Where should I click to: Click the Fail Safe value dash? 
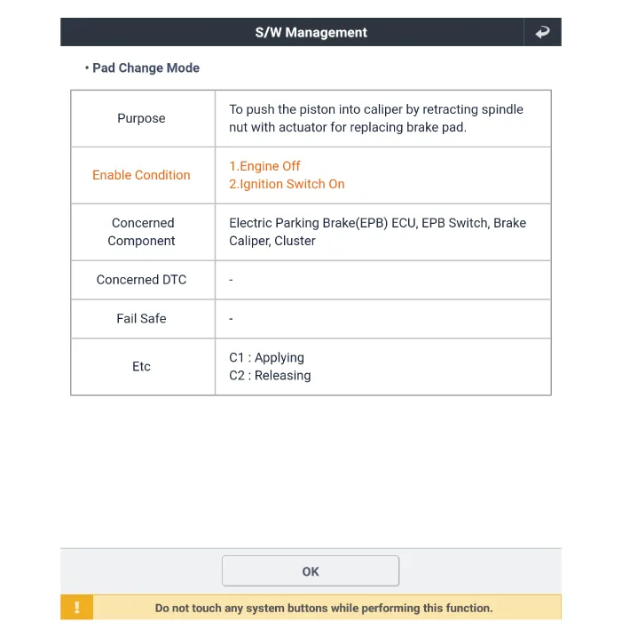click(232, 318)
